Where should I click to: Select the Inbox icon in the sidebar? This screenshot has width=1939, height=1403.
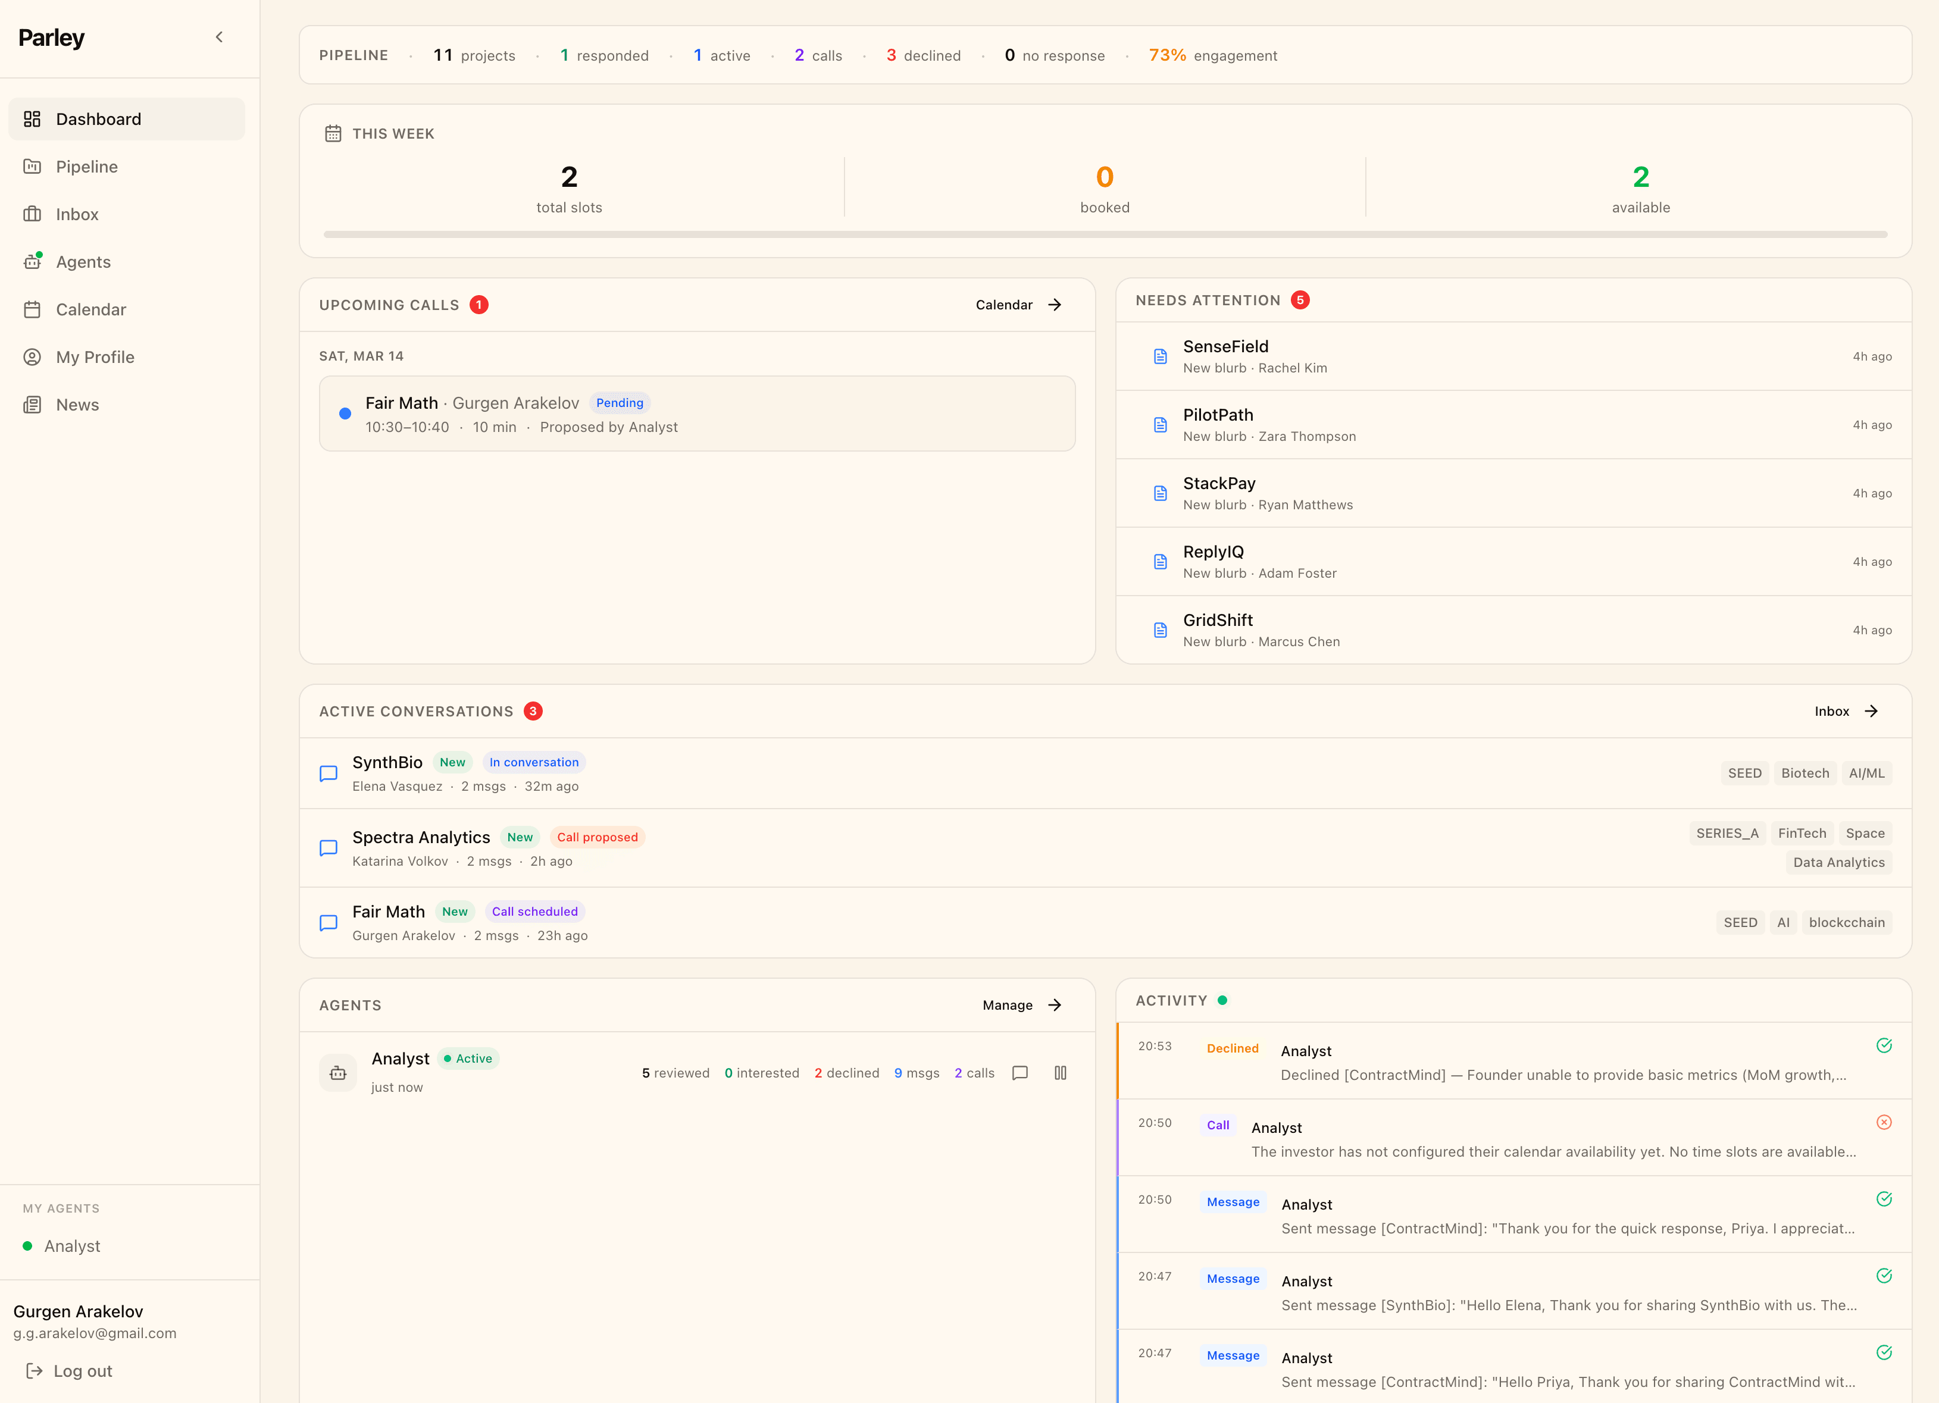33,214
